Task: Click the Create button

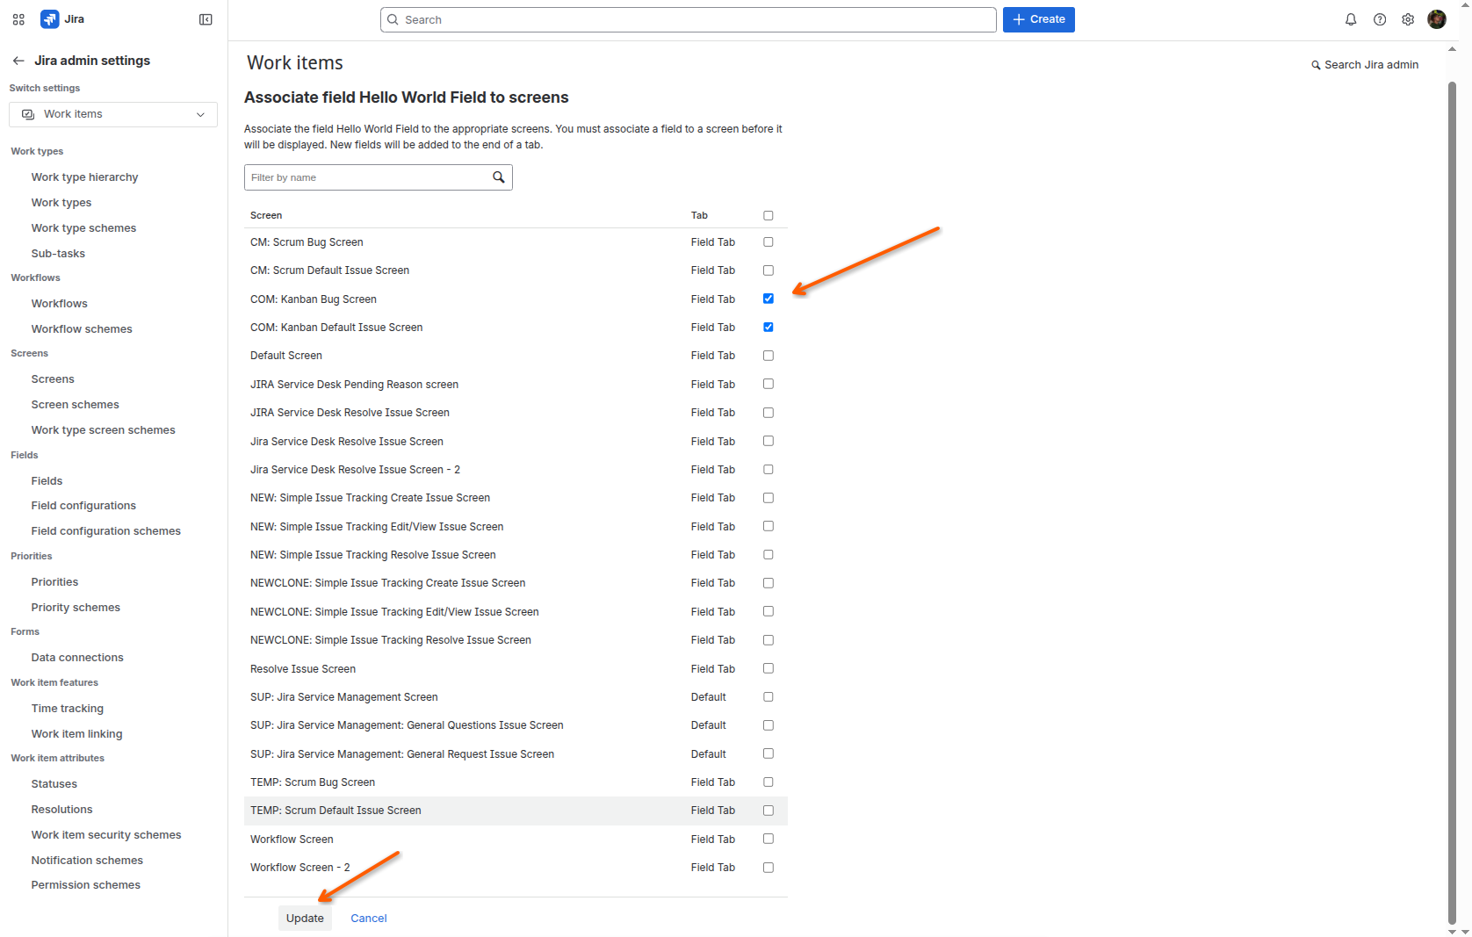Action: [1039, 19]
